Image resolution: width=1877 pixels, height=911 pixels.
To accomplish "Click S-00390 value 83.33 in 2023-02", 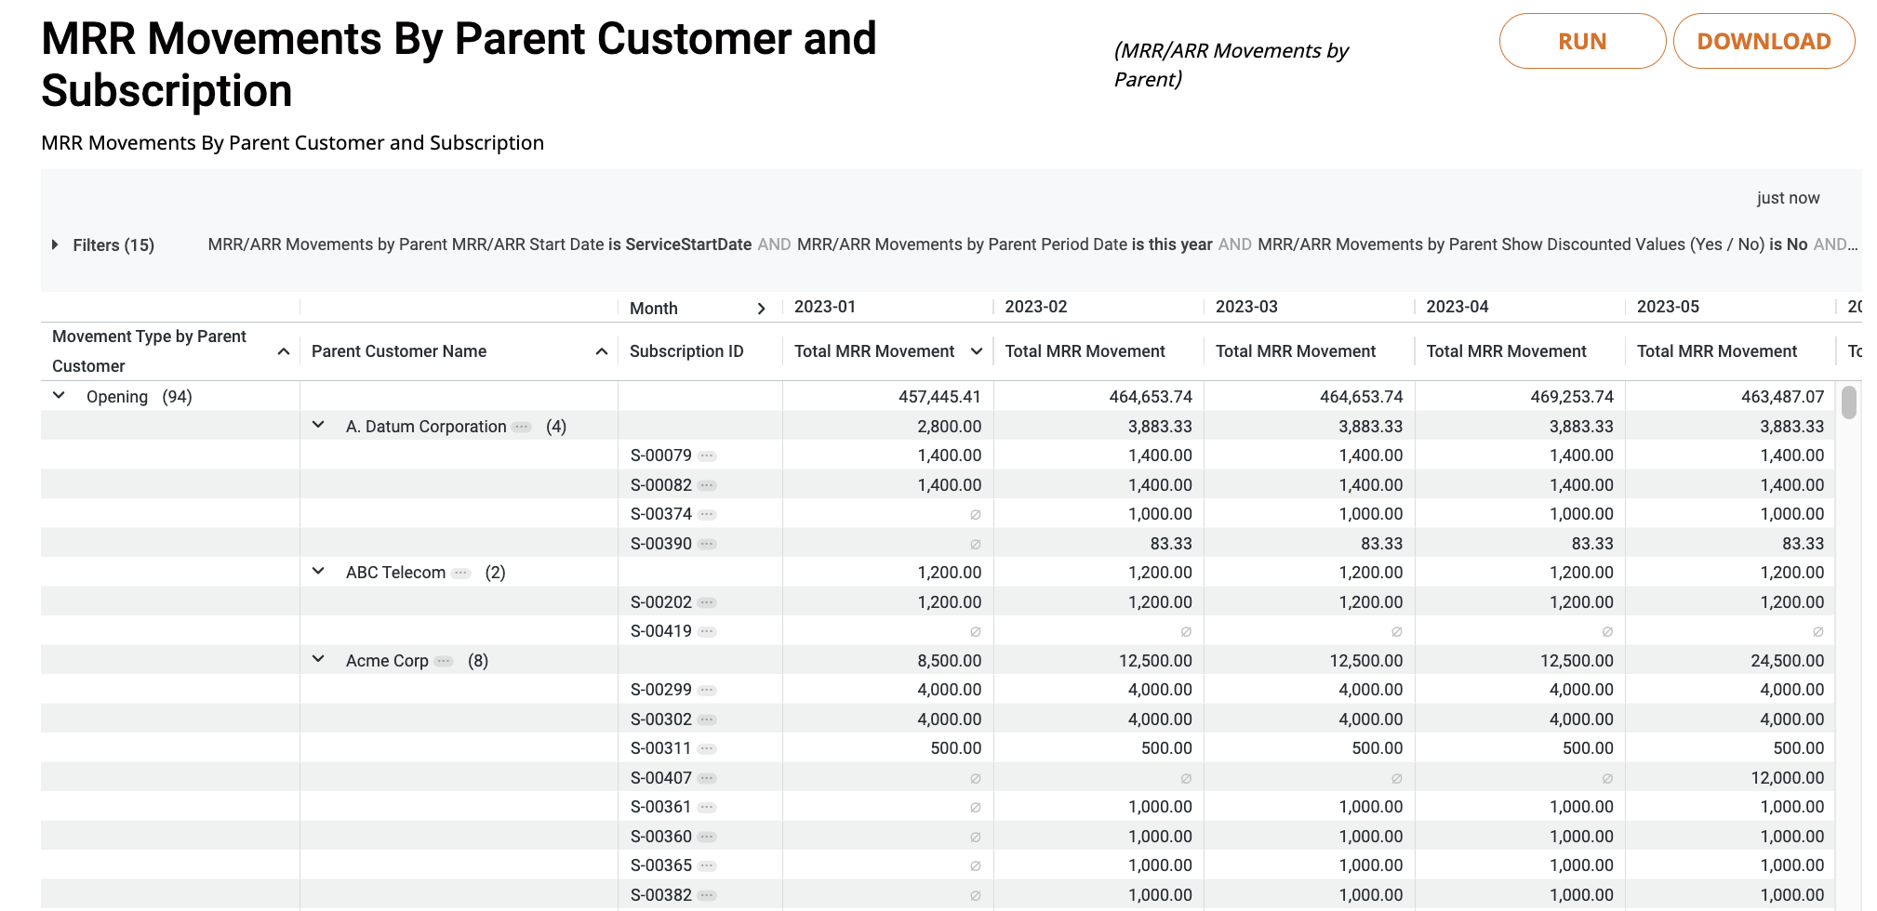I will point(1171,544).
